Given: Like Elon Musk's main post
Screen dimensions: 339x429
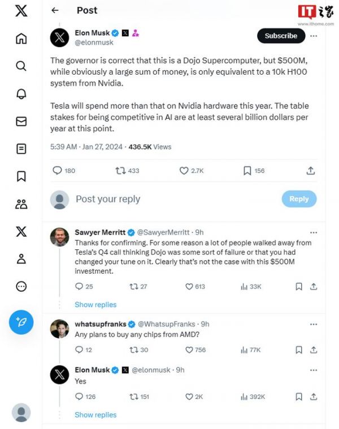Looking at the screenshot, I should pyautogui.click(x=184, y=170).
